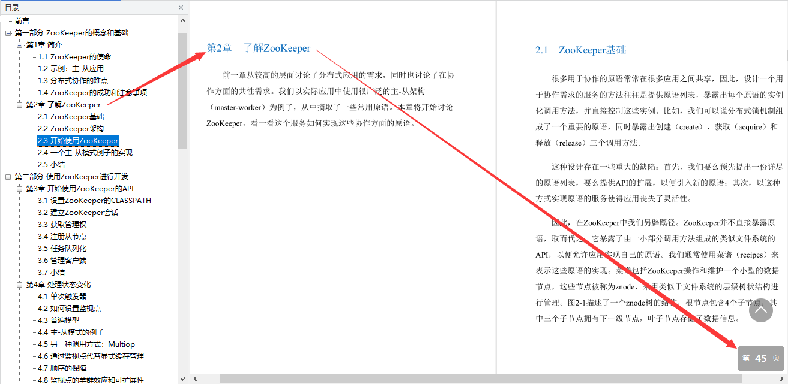Open 3.7 小结 under chapter 3

[52, 273]
